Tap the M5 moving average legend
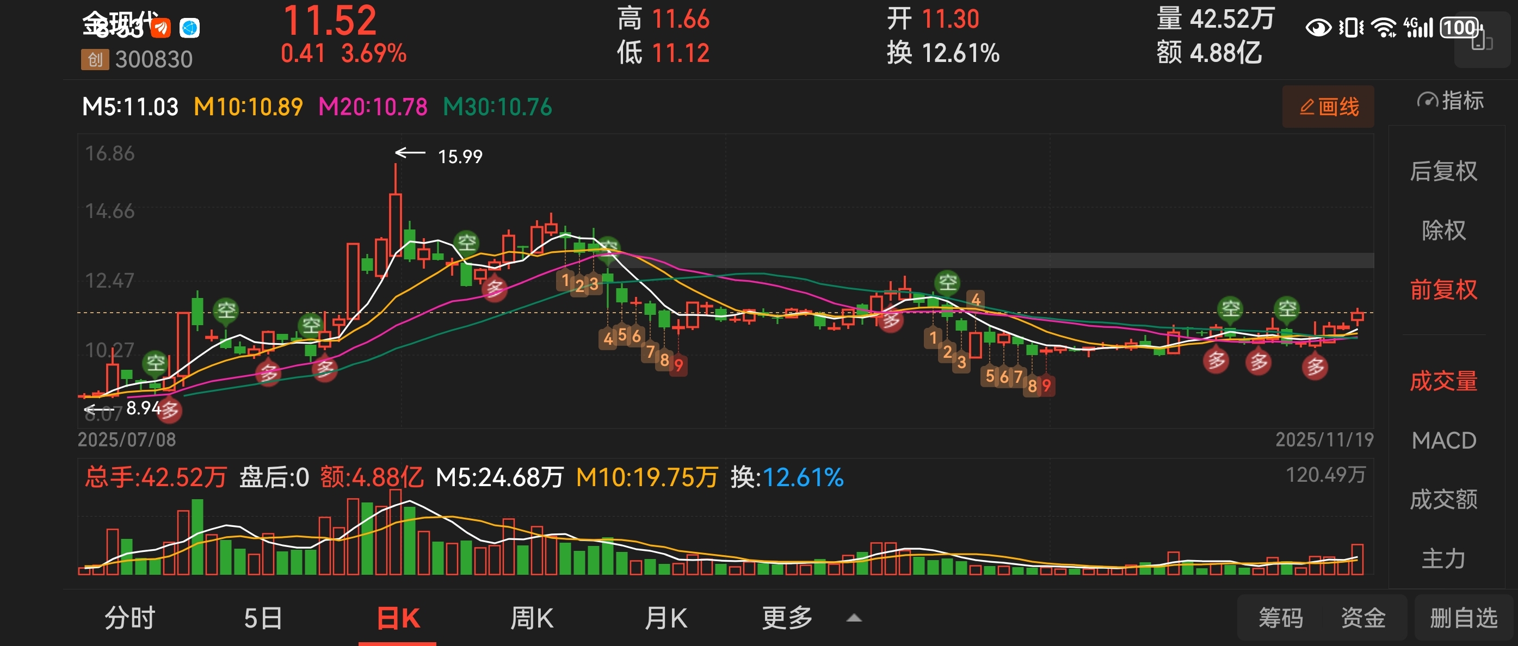 (x=130, y=107)
